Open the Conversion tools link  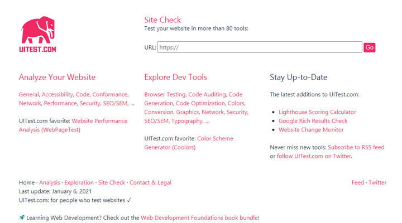click(x=159, y=112)
